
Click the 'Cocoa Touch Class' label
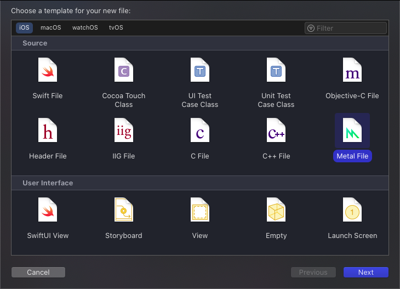tap(124, 100)
